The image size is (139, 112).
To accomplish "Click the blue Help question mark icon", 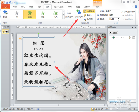I will 136,6.
